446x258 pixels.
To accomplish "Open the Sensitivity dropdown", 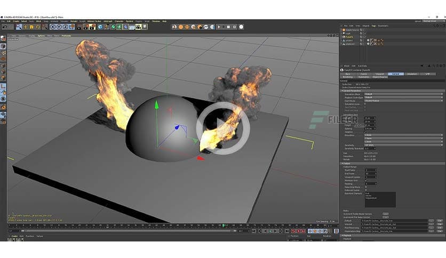I will [x=404, y=145].
